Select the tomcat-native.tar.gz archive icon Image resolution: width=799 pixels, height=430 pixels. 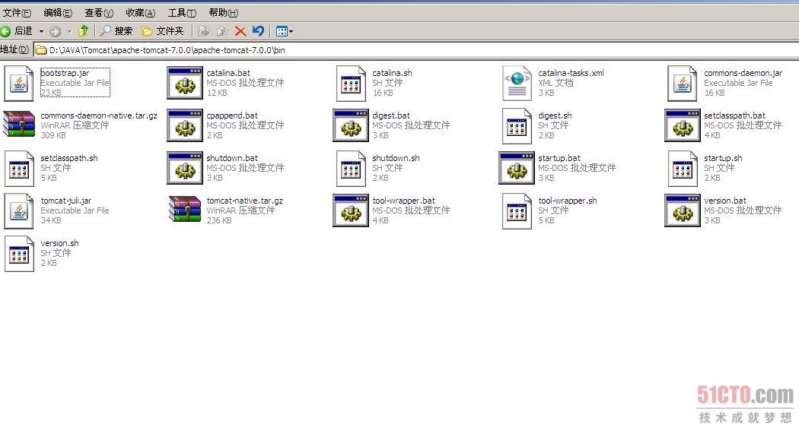(x=185, y=210)
